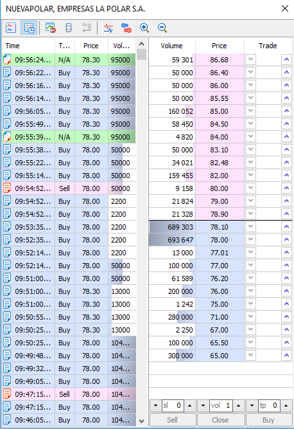
Task: Click the Vol... column header in deals list
Action: [x=122, y=46]
